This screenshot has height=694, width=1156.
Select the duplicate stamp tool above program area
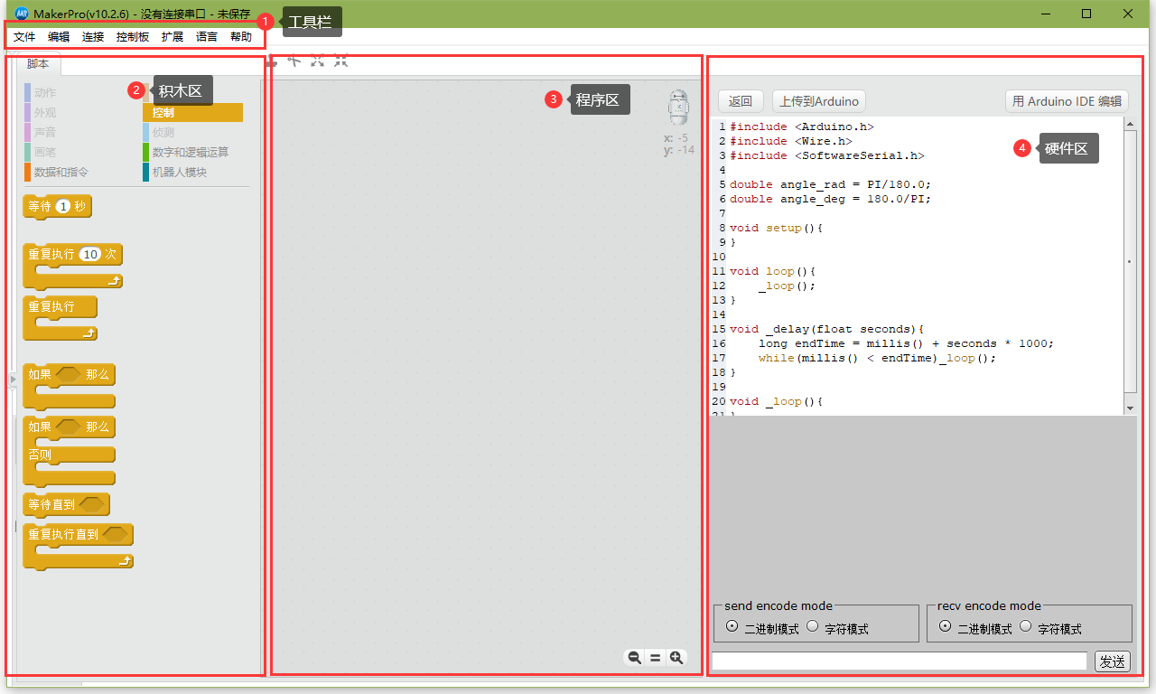[x=273, y=61]
